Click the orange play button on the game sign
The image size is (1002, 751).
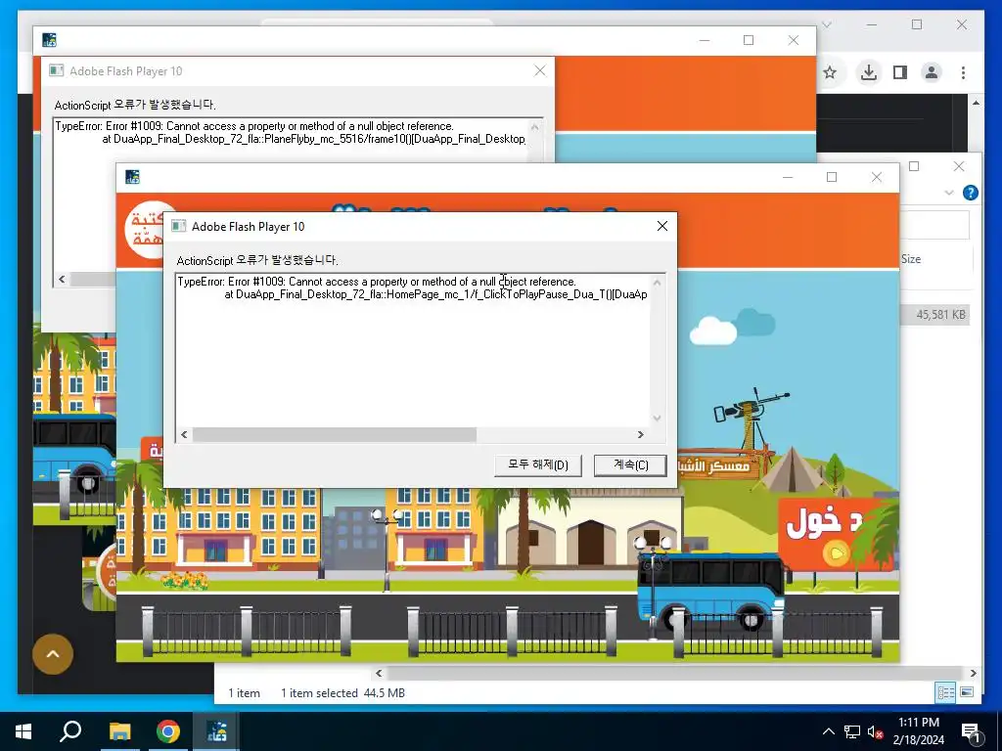click(x=836, y=553)
